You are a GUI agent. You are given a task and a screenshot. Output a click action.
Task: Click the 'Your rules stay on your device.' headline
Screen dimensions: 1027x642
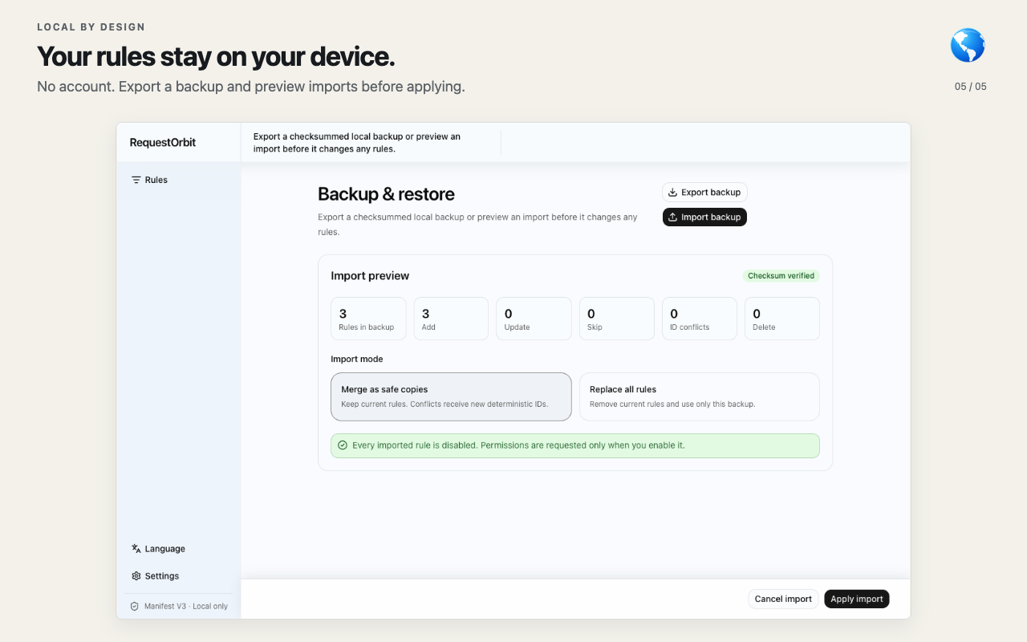point(216,56)
